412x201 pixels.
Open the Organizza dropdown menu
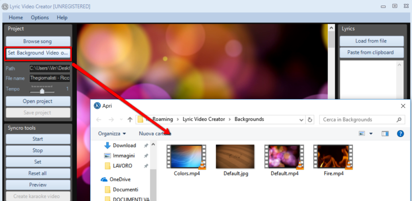112,134
